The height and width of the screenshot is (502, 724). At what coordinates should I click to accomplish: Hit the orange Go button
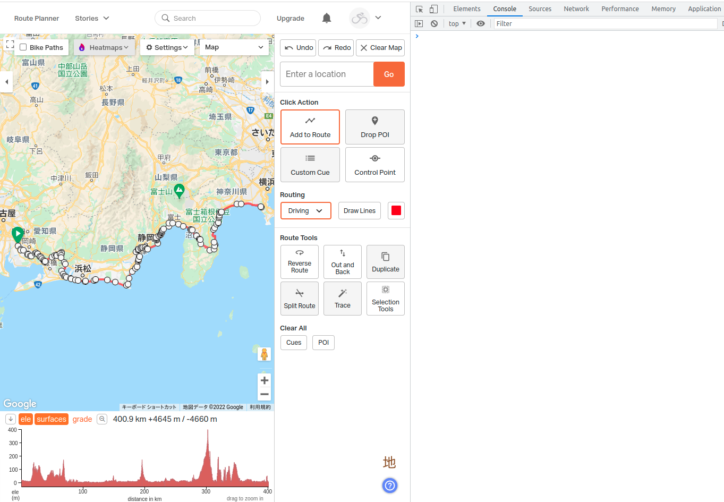(x=389, y=74)
